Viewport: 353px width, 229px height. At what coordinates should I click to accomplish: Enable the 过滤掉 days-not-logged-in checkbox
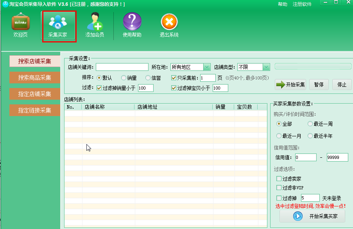pyautogui.click(x=279, y=198)
